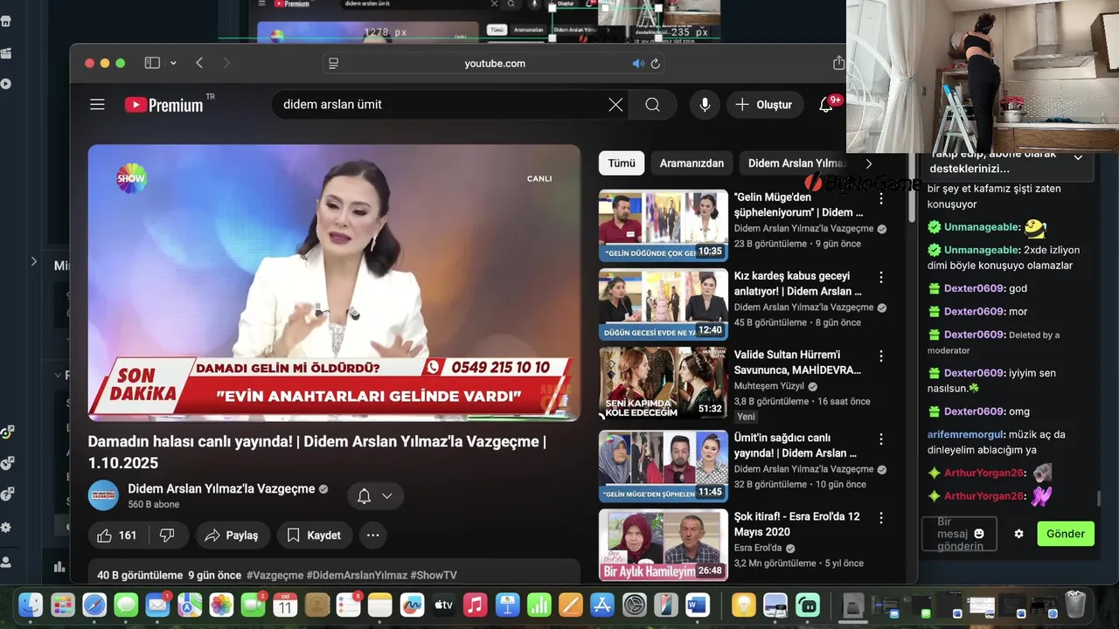The height and width of the screenshot is (629, 1119).
Task: Show Safari sidebar panel
Action: (x=152, y=63)
